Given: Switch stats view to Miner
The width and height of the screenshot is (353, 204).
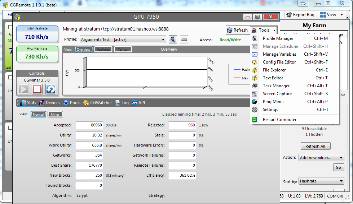Looking at the screenshot, I should 55,114.
